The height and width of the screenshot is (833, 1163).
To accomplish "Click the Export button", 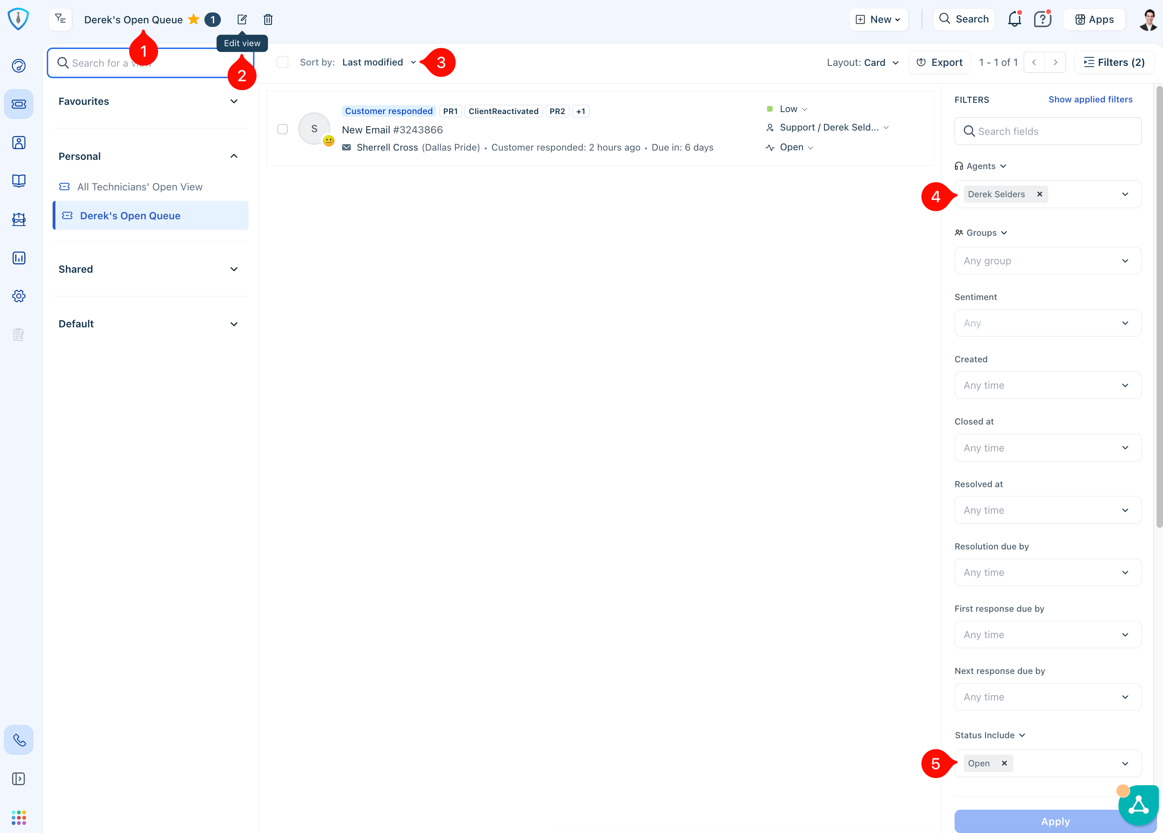I will click(939, 62).
